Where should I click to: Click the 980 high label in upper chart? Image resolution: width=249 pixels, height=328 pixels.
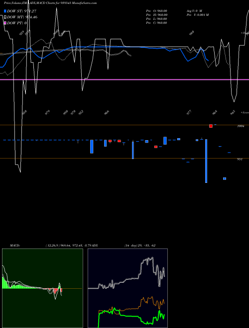point(192,33)
